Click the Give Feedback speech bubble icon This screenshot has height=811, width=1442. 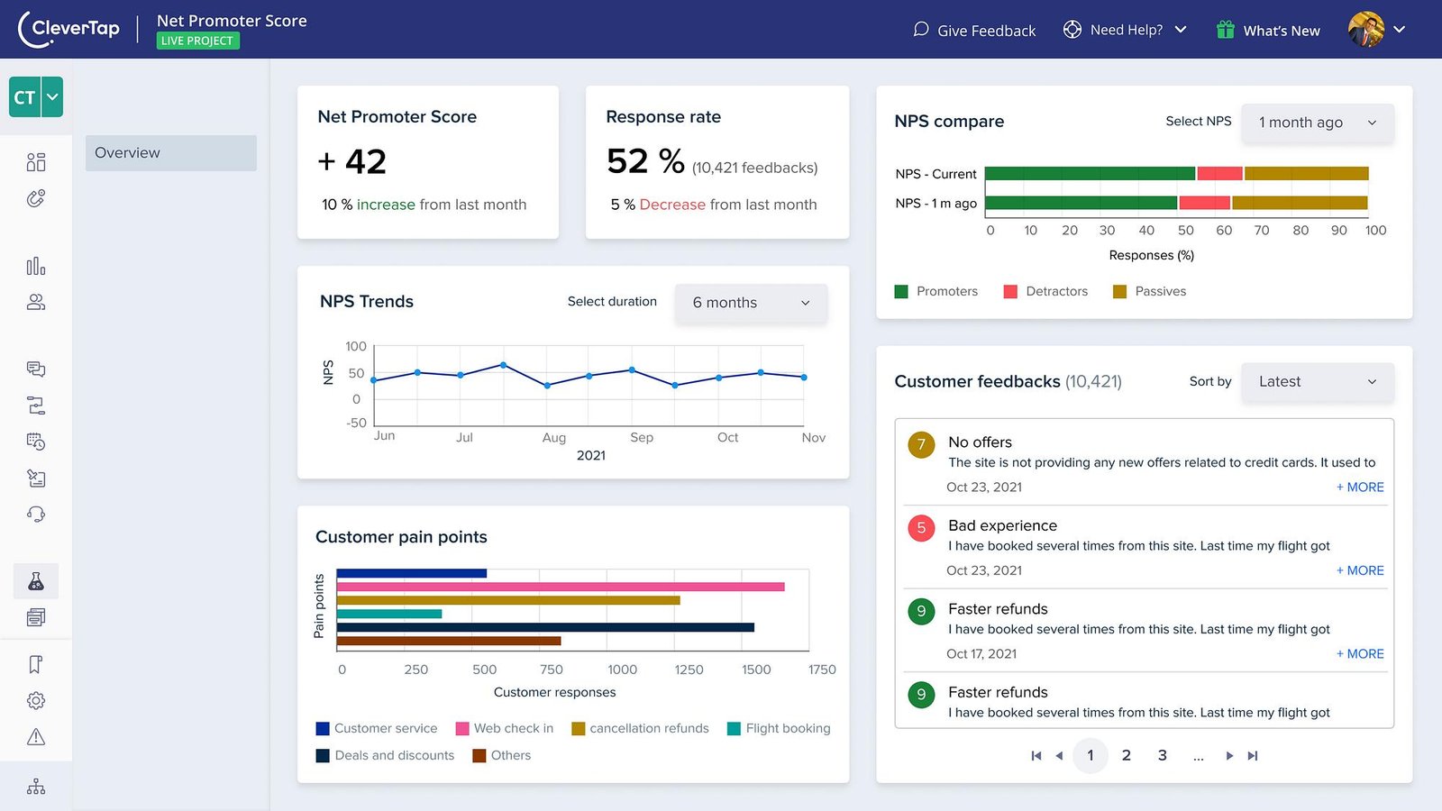[920, 30]
